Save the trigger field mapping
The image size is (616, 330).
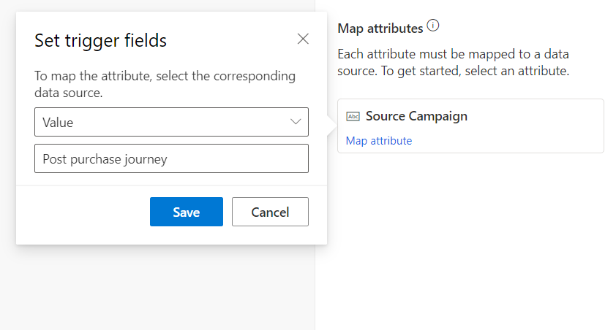tap(186, 212)
